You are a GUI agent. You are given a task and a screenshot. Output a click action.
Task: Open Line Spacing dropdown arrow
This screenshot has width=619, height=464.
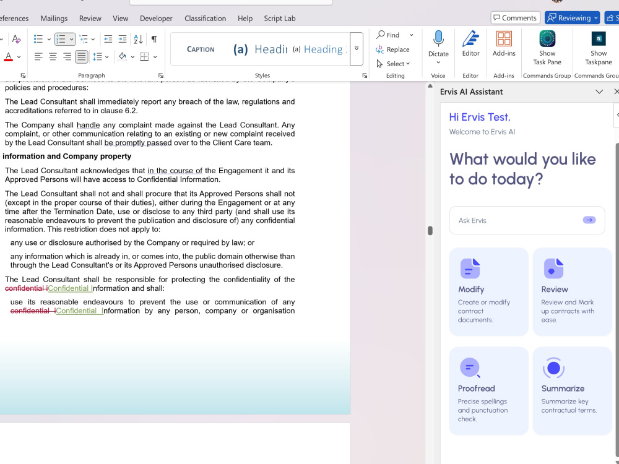tap(106, 57)
